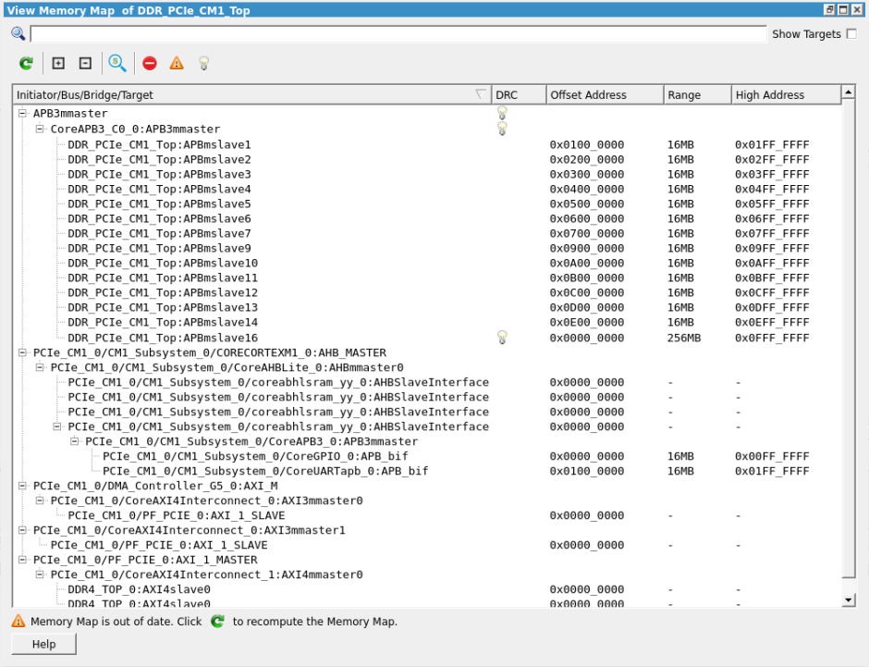Click the Collapse All icon
This screenshot has width=869, height=667.
[x=83, y=63]
